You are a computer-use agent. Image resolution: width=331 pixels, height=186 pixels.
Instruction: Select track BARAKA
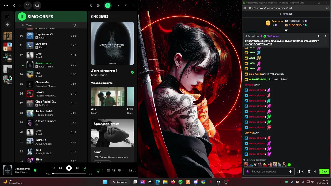[x=51, y=142]
